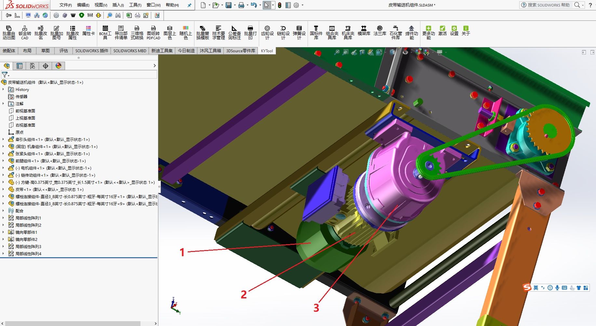Viewport: 596px width, 326px height.
Task: Open the 帮助(H) menu
Action: tap(172, 5)
